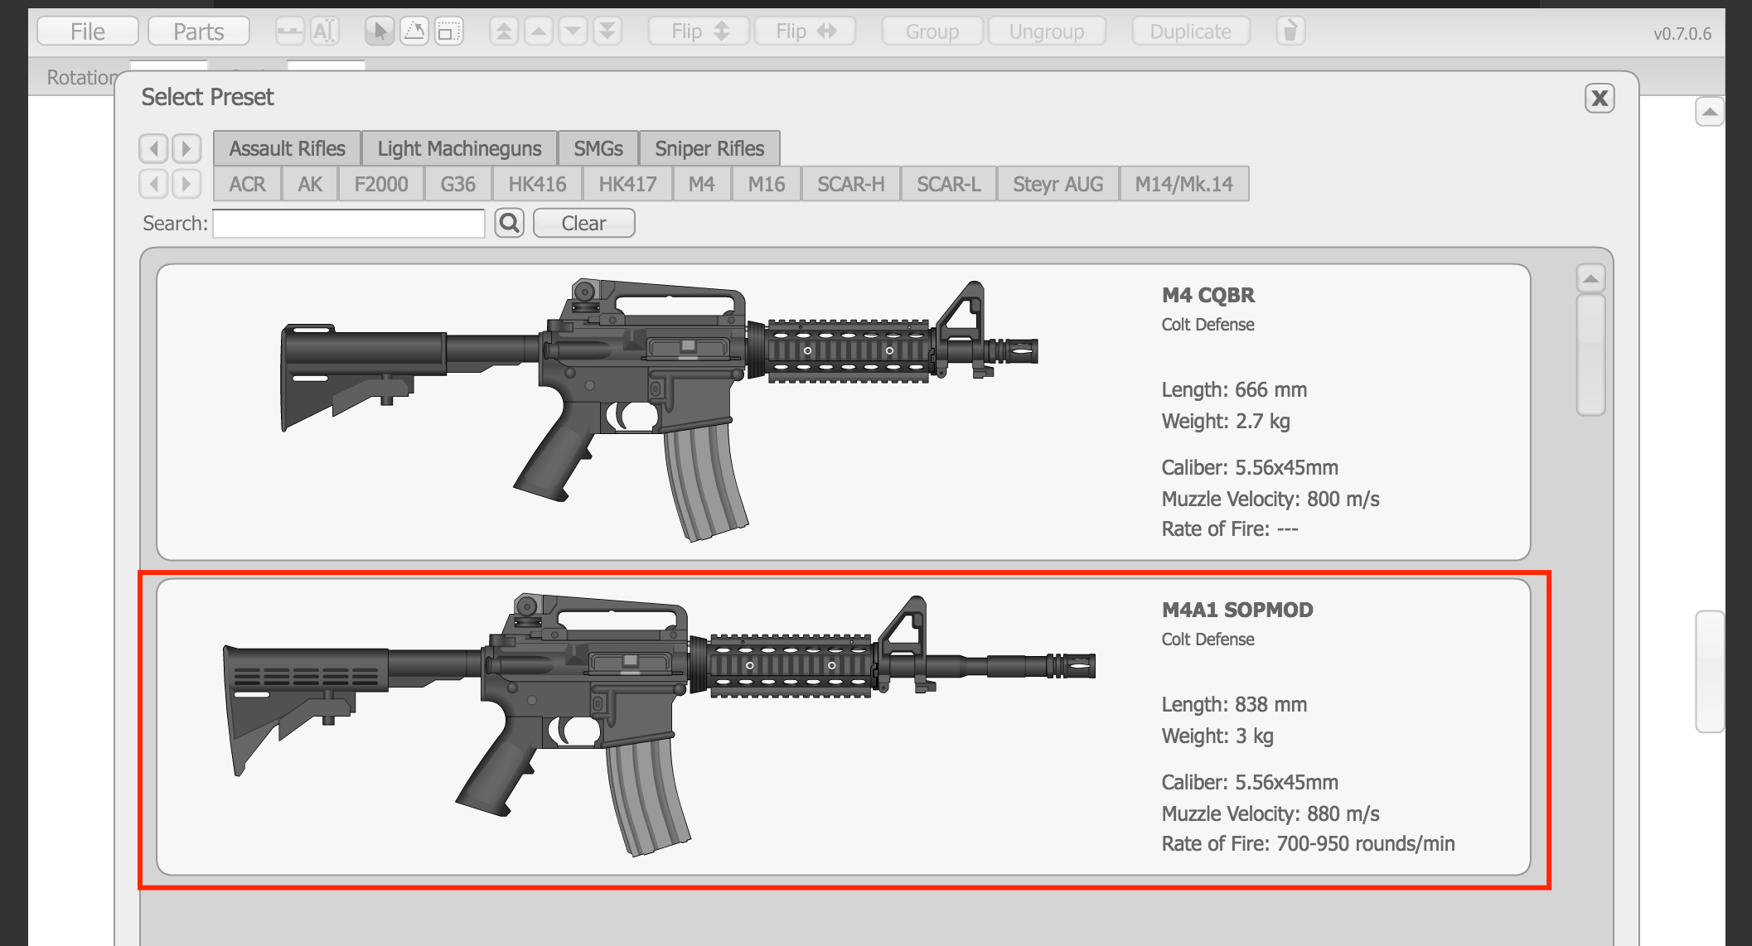Click the main canvas scroll up arrow
Viewport: 1752px width, 946px height.
click(x=1710, y=112)
